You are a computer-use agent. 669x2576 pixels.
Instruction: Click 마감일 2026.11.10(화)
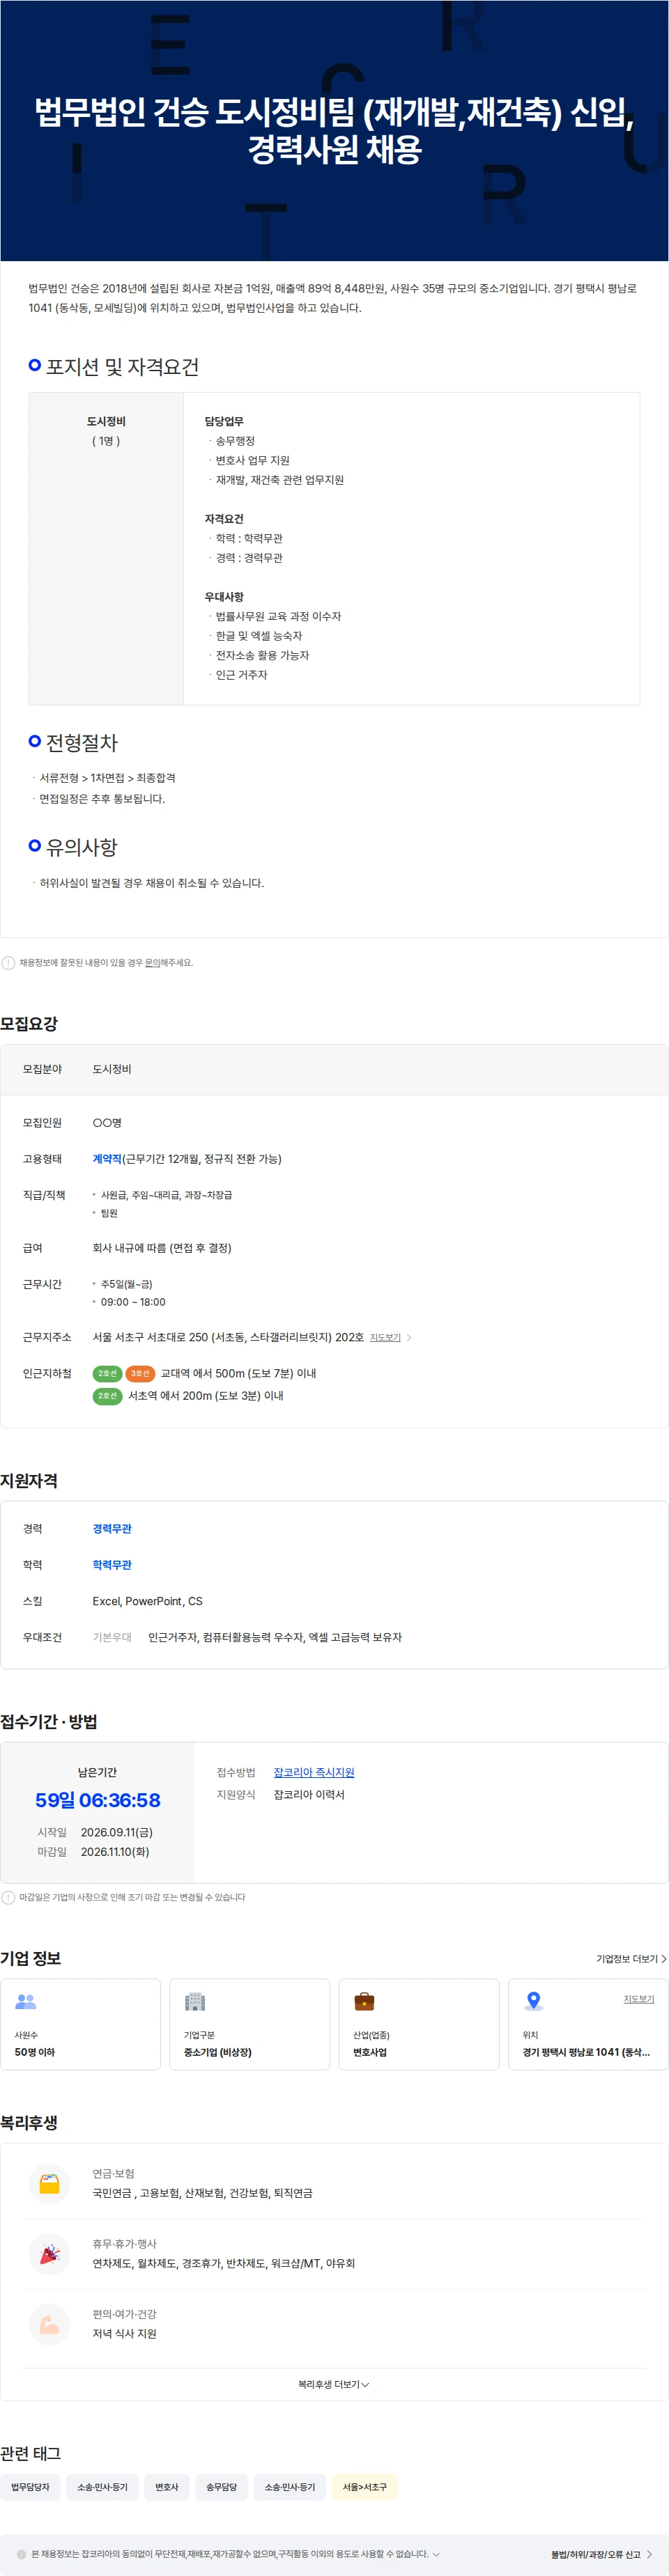tap(94, 1851)
